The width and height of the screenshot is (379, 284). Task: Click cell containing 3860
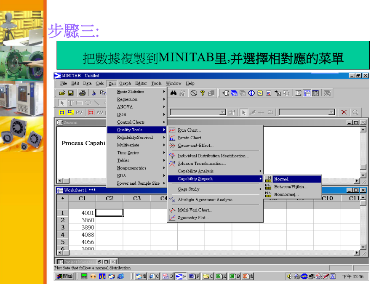click(82, 220)
